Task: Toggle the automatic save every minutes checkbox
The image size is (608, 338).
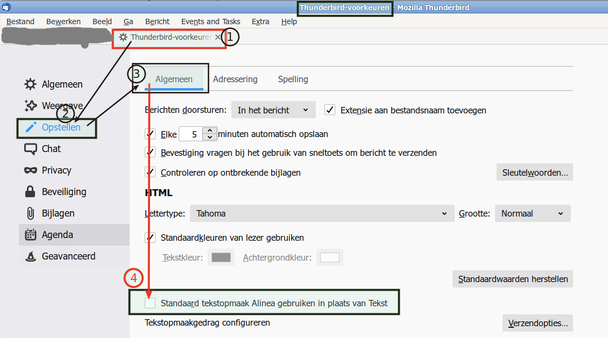Action: [x=151, y=134]
